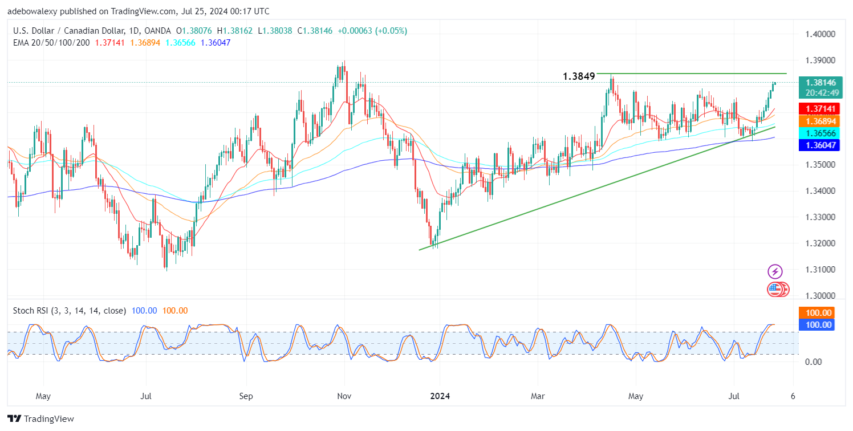Click the EMA legend value 1.36566 in cyan
Screen dimensions: 853x431
180,42
